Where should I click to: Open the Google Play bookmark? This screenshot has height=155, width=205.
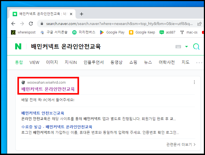tap(112, 32)
